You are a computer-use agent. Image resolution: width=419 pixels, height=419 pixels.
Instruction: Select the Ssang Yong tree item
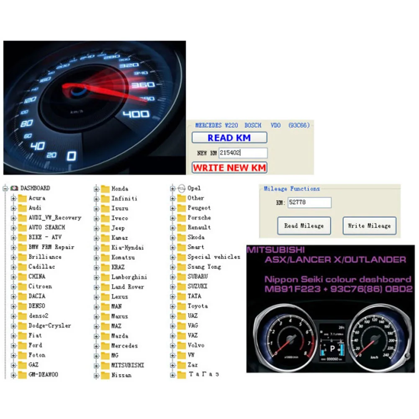click(x=204, y=267)
